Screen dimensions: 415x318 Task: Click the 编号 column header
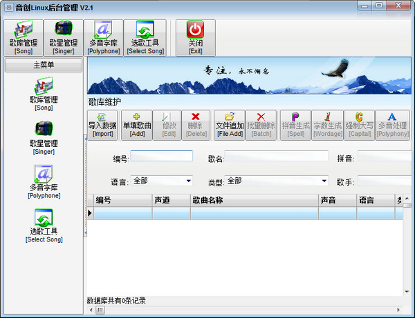tap(123, 200)
